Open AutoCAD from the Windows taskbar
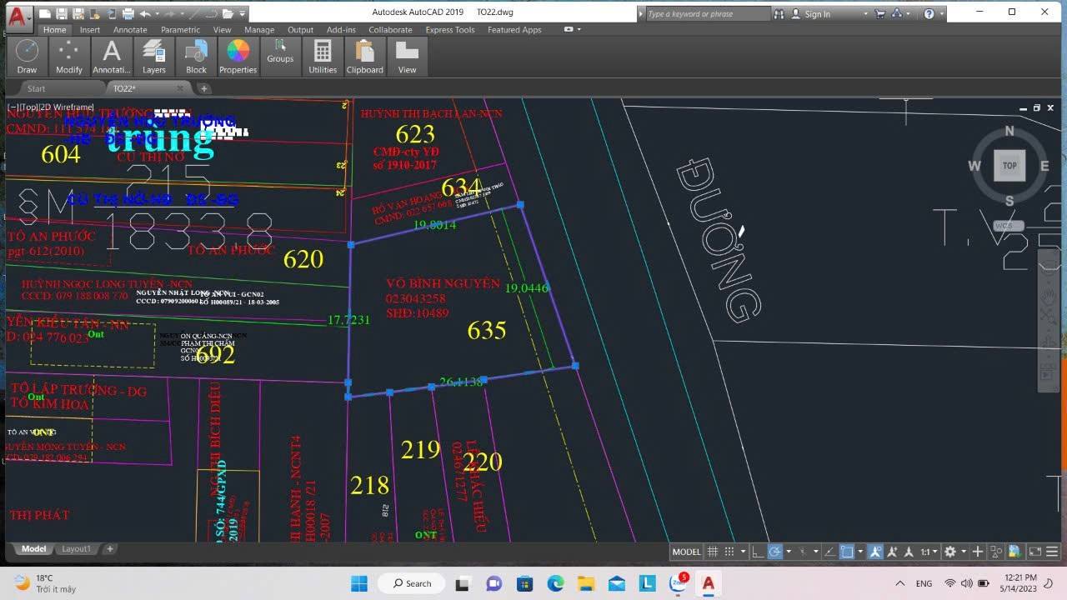 [708, 582]
